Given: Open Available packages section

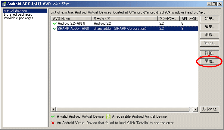Looking at the screenshot, I should pyautogui.click(x=19, y=18).
